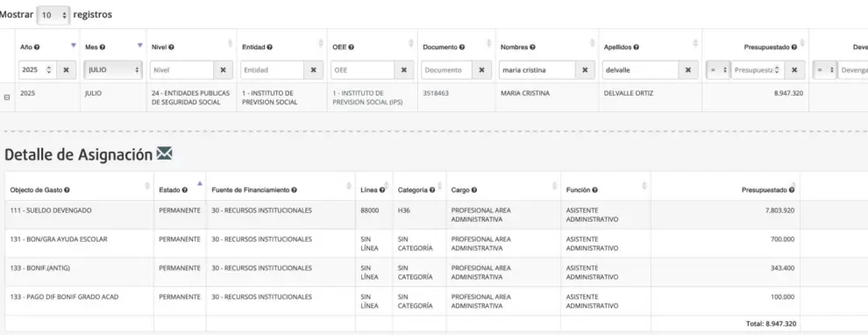Click the help icon next to Línea

(x=382, y=190)
